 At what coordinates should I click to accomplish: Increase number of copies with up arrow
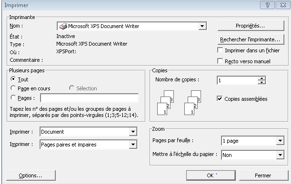pos(261,78)
